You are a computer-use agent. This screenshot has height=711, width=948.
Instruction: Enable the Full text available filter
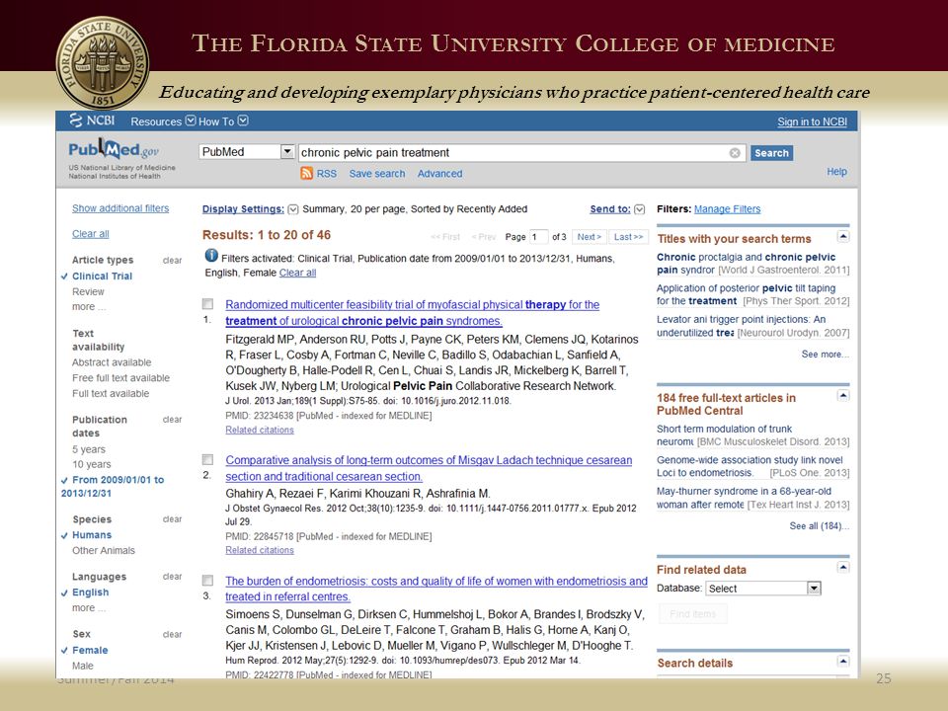click(110, 394)
